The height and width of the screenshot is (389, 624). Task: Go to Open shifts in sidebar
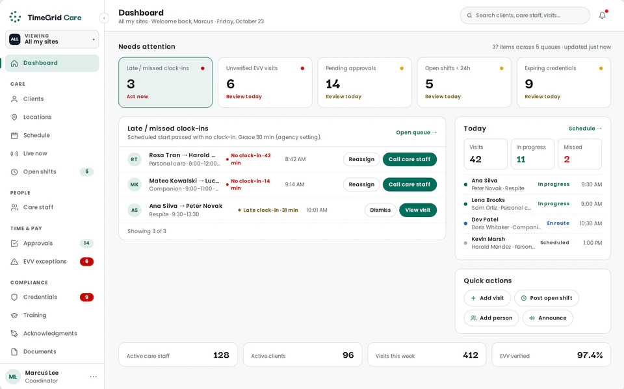(x=52, y=172)
